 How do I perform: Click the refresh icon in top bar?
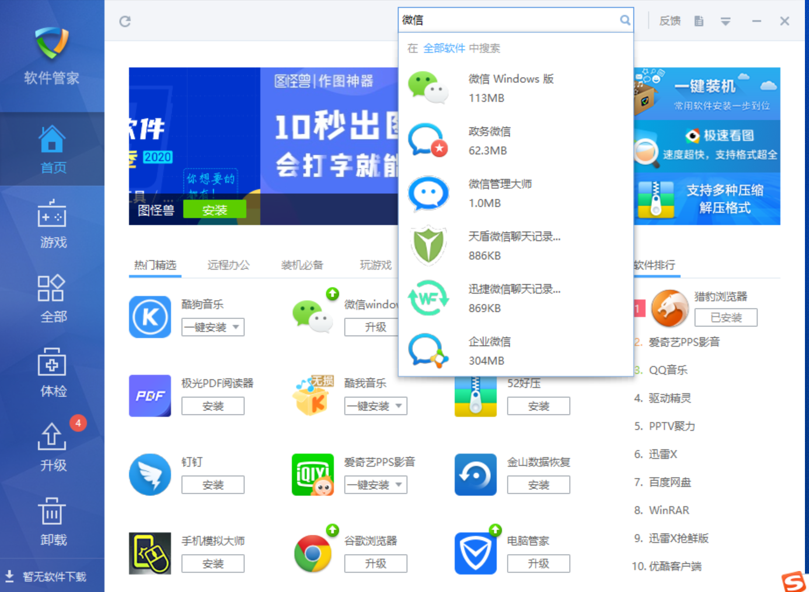coord(125,22)
